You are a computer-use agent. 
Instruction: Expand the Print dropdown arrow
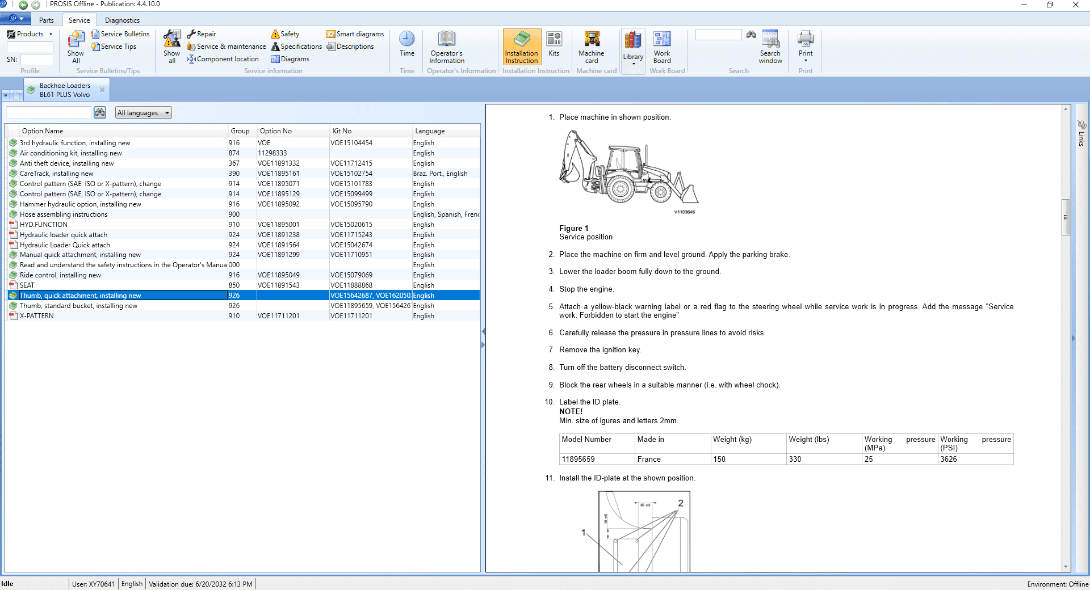click(x=806, y=61)
